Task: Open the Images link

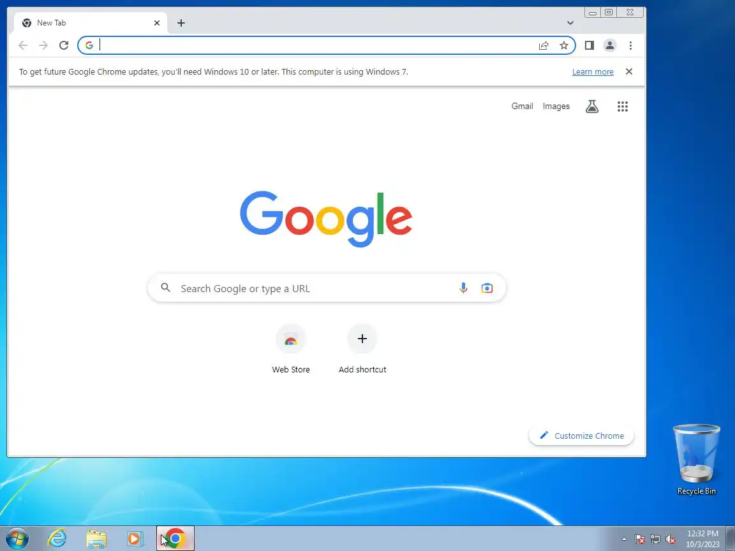Action: 556,107
